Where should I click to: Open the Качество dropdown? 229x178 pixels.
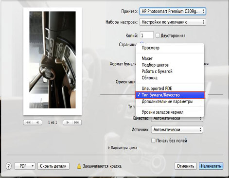pos(177,118)
